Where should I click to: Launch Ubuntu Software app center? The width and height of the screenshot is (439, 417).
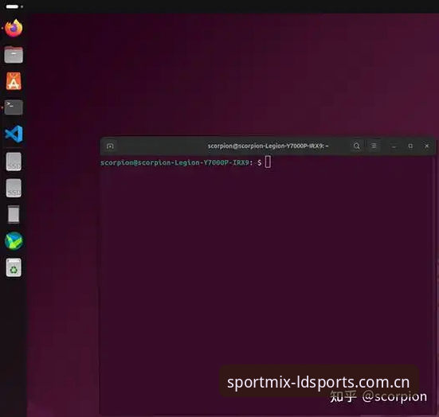tap(14, 81)
